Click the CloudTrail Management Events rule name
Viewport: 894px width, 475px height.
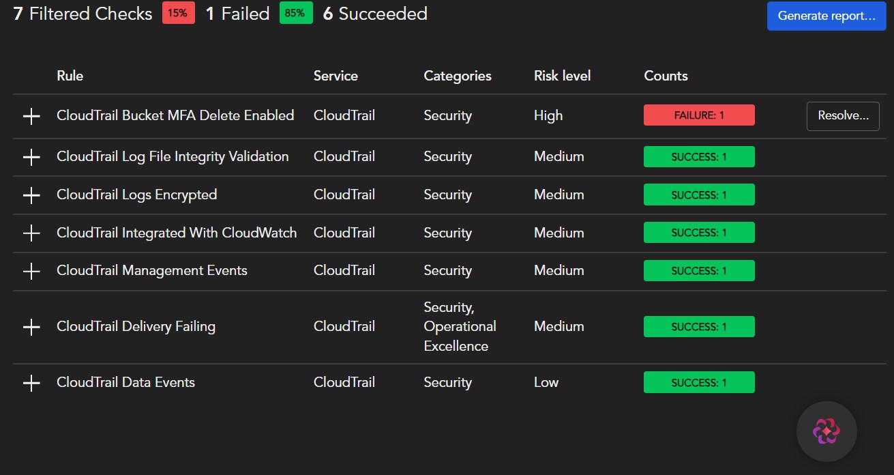151,270
